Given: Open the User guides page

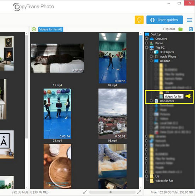Looking at the screenshot, I should (x=165, y=20).
